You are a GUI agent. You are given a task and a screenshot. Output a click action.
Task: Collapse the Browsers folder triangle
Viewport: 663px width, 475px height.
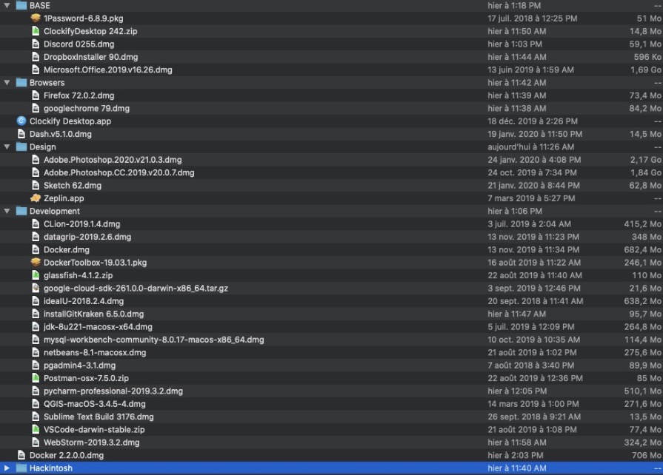pos(7,82)
